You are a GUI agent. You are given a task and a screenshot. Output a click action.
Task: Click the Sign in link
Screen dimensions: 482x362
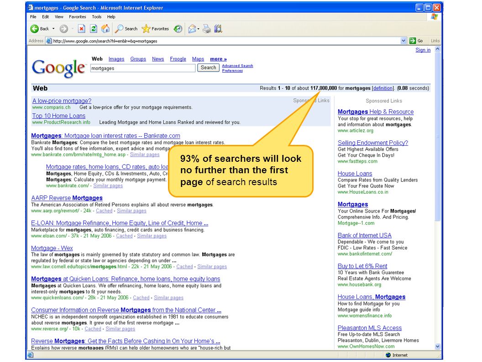423,50
